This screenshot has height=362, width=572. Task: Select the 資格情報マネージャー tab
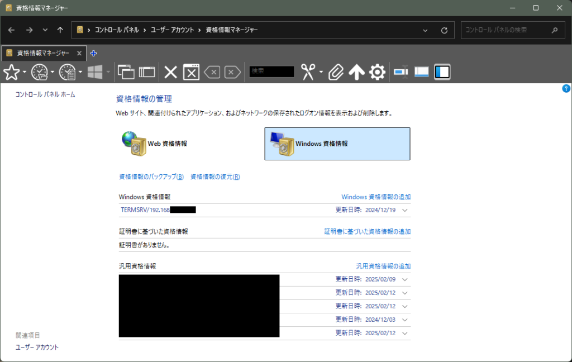click(44, 53)
